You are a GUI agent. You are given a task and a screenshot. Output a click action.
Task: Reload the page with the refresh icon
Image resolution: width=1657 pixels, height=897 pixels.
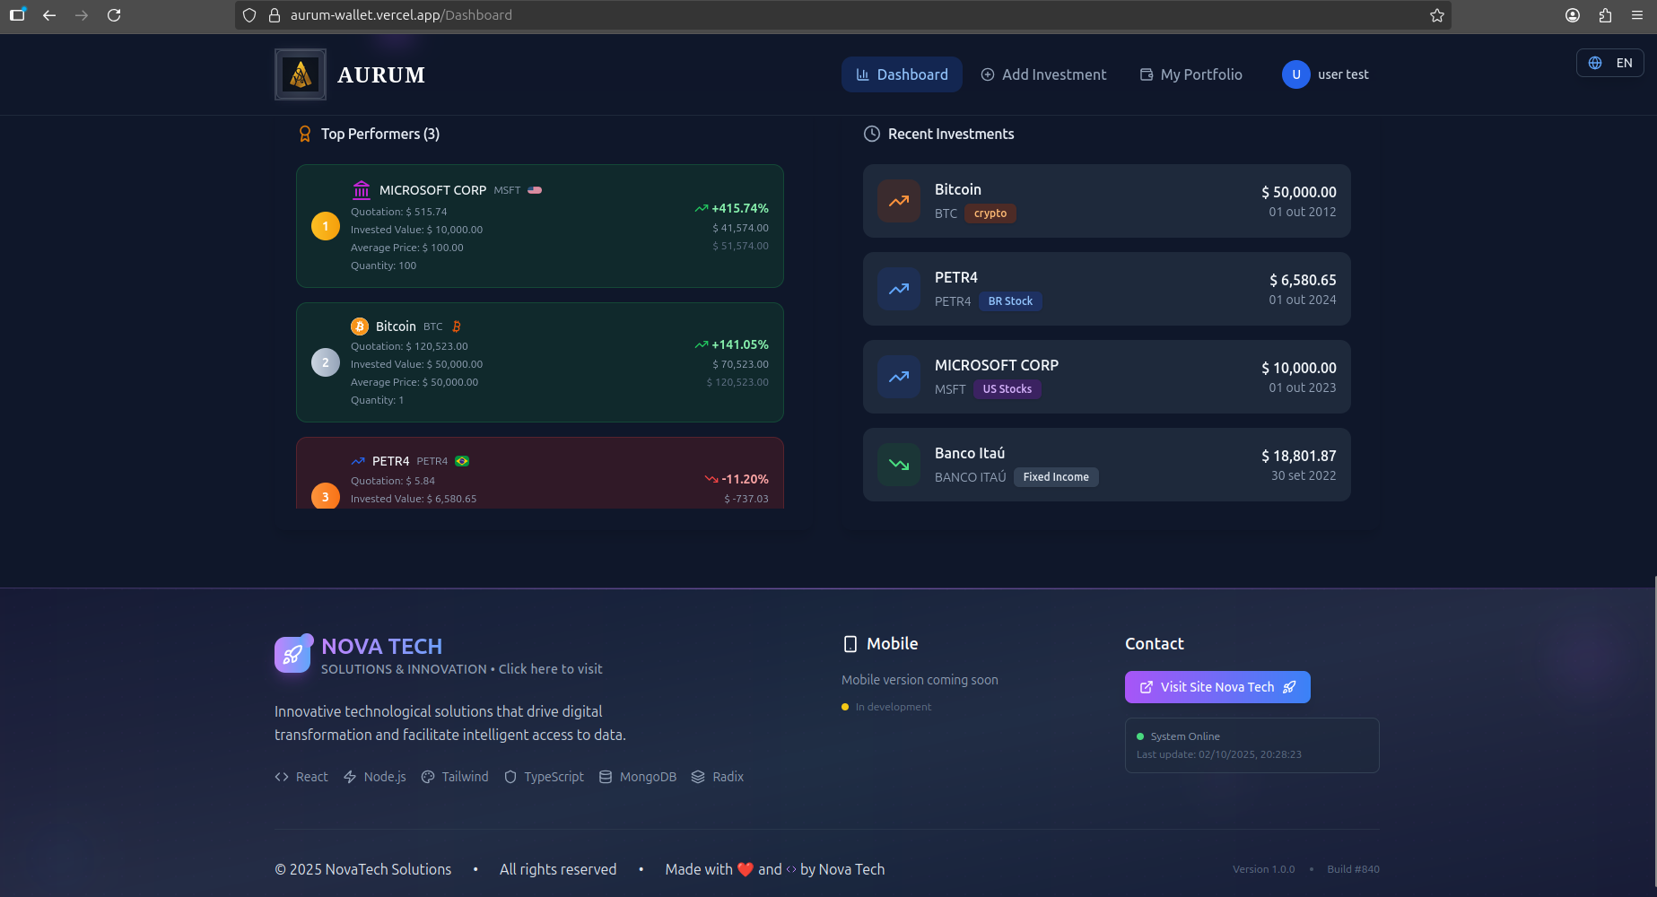(x=114, y=15)
